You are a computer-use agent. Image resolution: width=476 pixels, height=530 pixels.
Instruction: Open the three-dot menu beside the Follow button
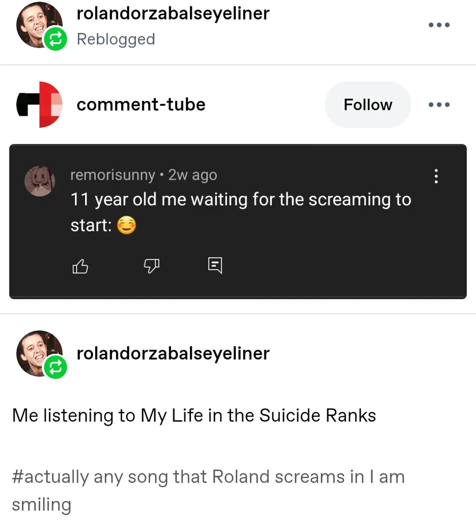(x=439, y=105)
